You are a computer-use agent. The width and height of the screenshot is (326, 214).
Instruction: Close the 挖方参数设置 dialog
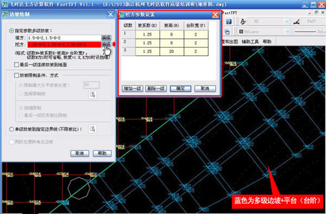pos(215,15)
